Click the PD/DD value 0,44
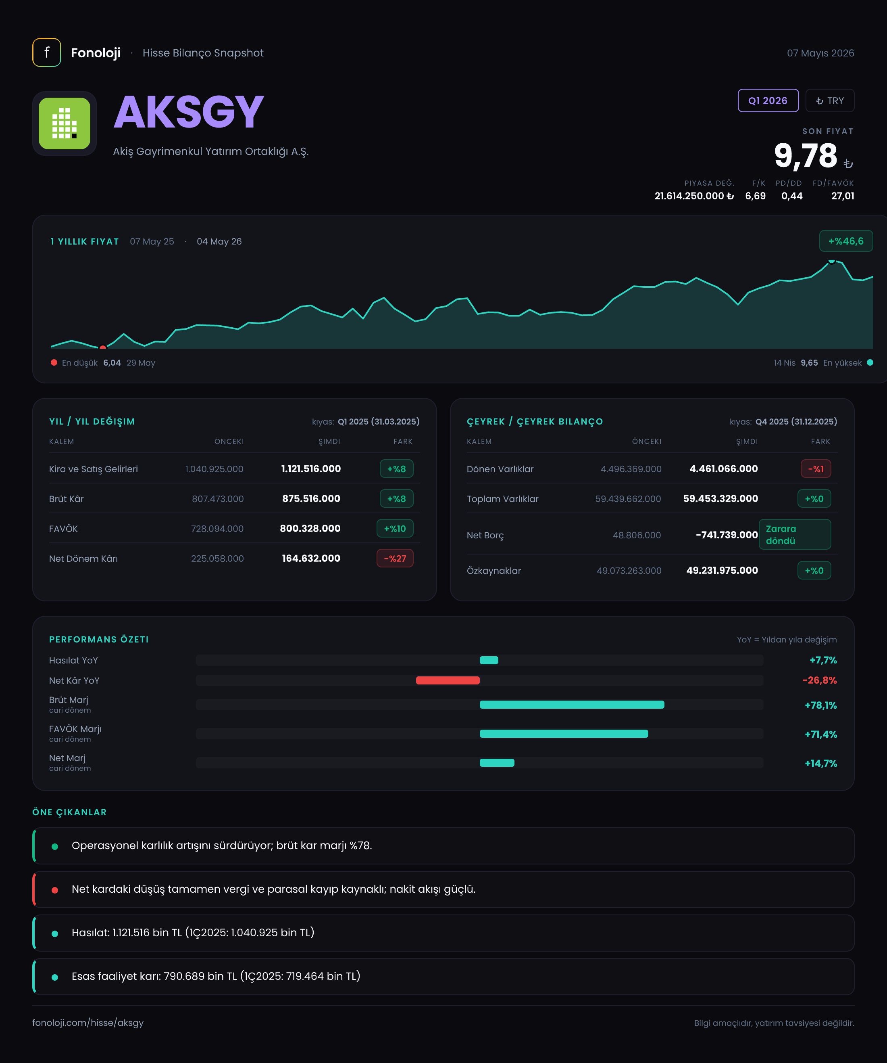The height and width of the screenshot is (1063, 887). click(792, 196)
